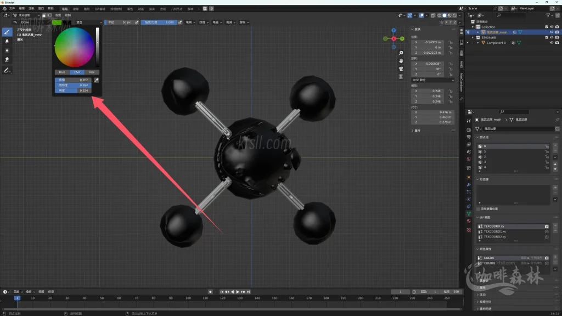Image resolution: width=562 pixels, height=316 pixels.
Task: Toggle camera view icon in viewport
Action: (401, 69)
